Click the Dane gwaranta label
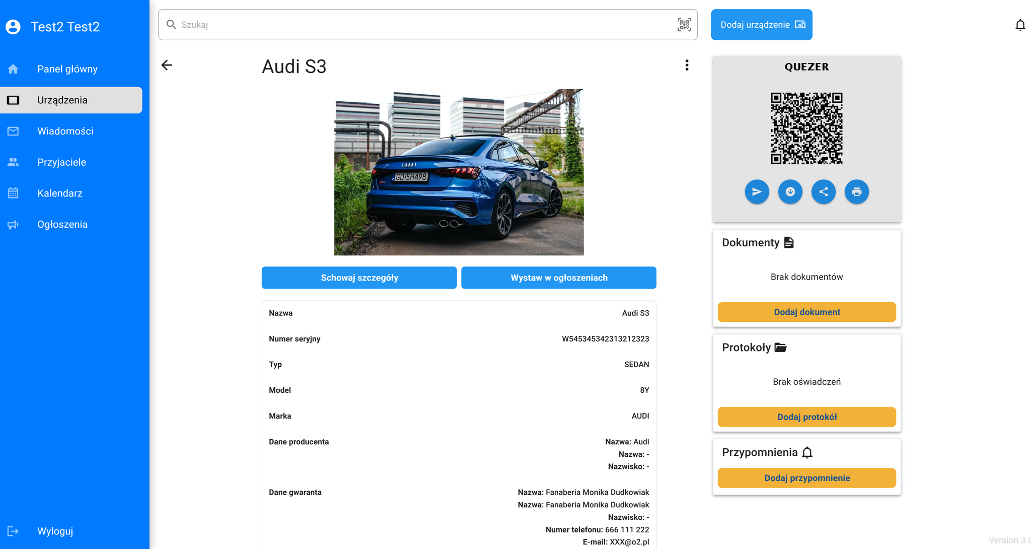The image size is (1031, 549). tap(295, 493)
